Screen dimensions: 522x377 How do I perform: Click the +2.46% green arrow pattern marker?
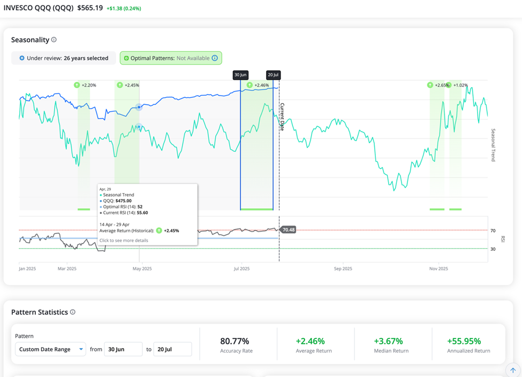(x=249, y=85)
